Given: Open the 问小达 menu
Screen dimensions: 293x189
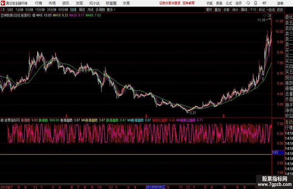Looking at the screenshot, I should (x=94, y=3).
